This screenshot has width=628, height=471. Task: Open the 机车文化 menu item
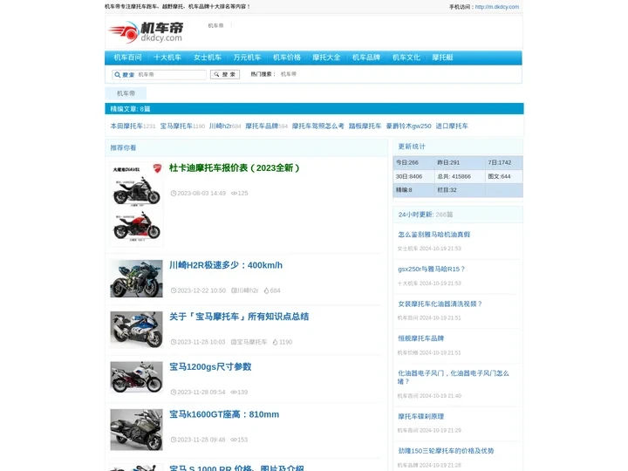(x=406, y=58)
